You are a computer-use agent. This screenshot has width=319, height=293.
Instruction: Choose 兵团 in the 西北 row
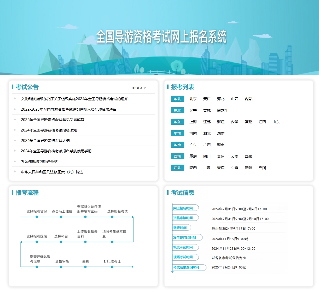[x=262, y=168]
